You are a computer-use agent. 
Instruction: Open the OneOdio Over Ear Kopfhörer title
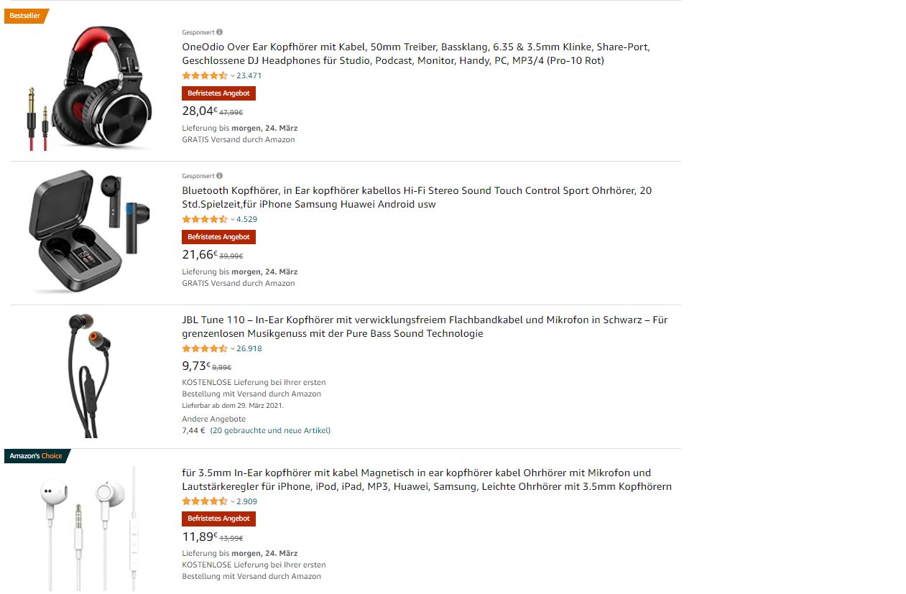[x=416, y=54]
